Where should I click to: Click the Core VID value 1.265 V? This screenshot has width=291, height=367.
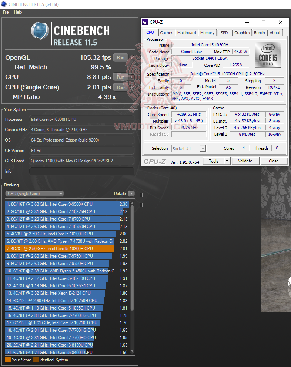pos(235,65)
